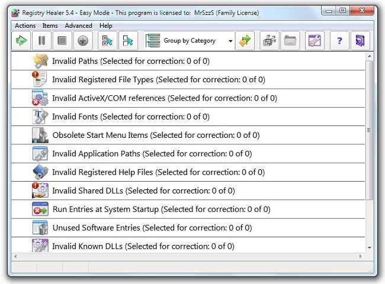Stop the scan with the square stop button
The height and width of the screenshot is (284, 385).
tap(62, 40)
